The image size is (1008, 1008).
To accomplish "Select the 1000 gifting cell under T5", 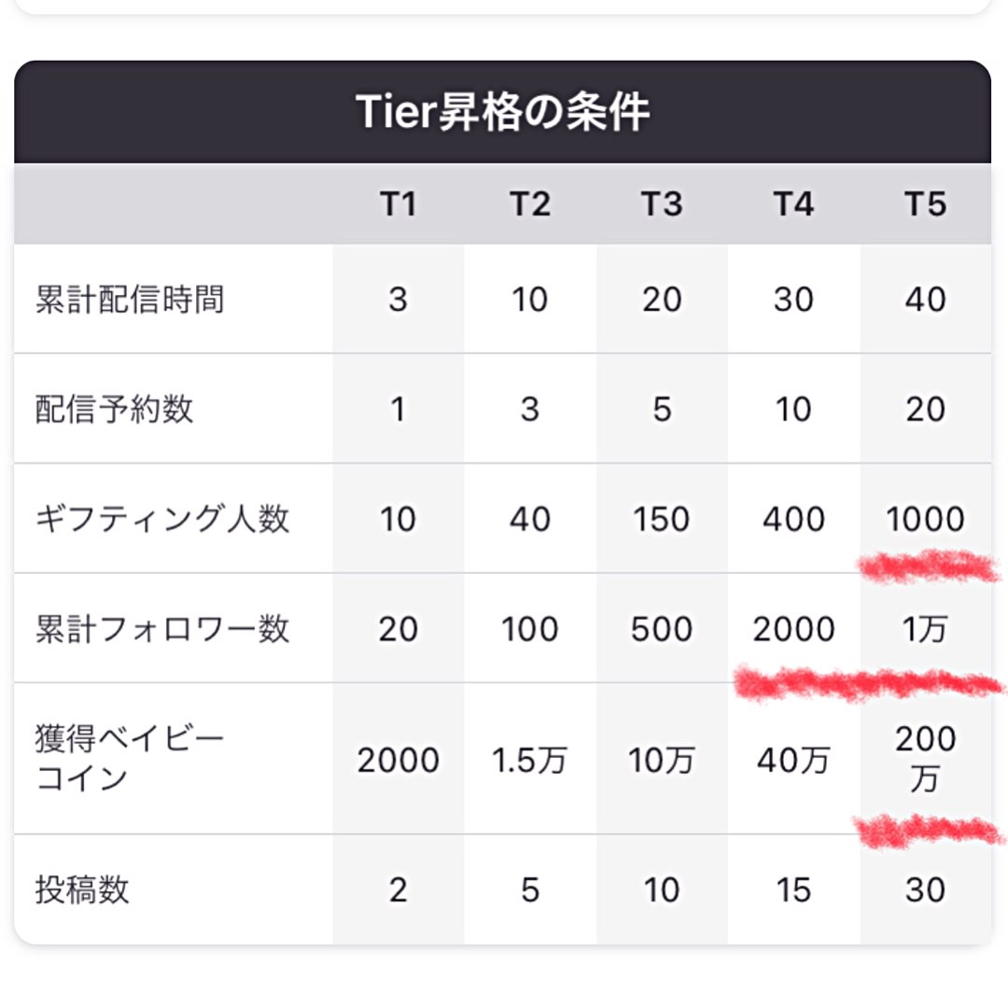I will 925,519.
